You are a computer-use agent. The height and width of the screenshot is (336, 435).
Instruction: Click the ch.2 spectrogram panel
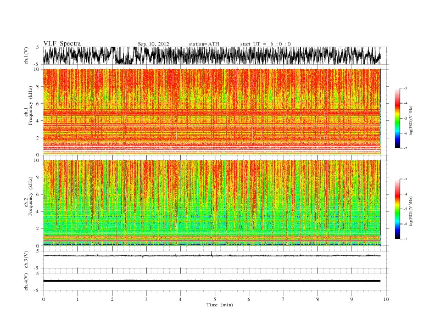pyautogui.click(x=212, y=203)
